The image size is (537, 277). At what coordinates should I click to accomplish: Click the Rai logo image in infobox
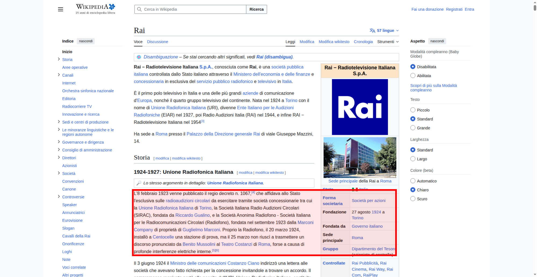click(360, 107)
